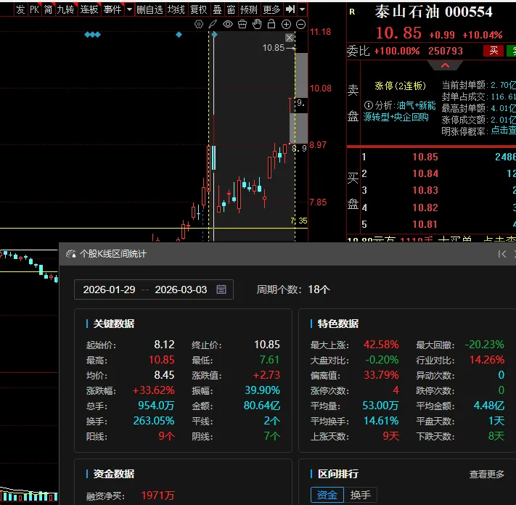Image resolution: width=516 pixels, height=505 pixels.
Task: Click the 7.35 yellow price label
Action: click(x=299, y=221)
